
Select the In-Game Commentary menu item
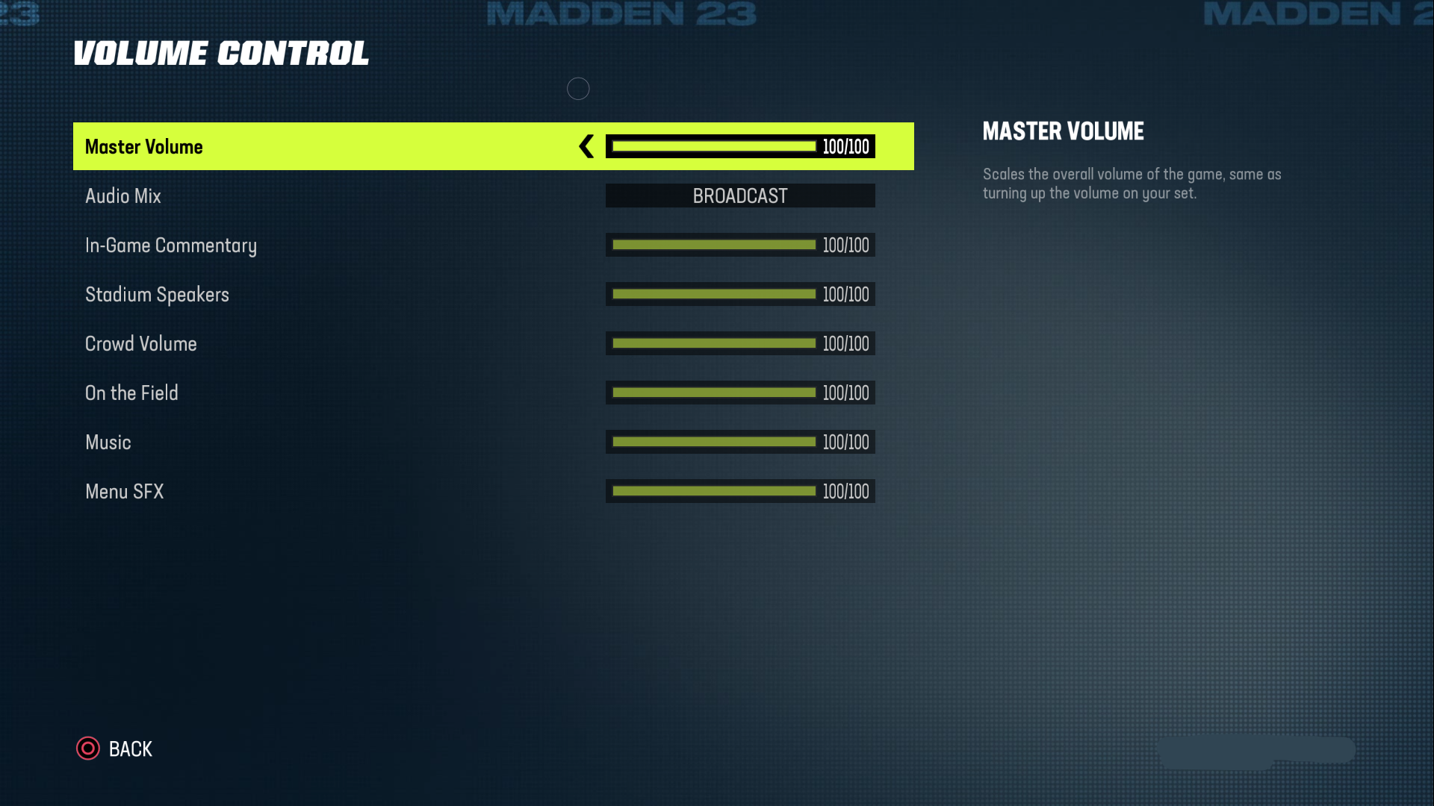tap(170, 245)
